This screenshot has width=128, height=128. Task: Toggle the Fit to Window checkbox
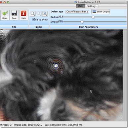[x=33, y=20]
